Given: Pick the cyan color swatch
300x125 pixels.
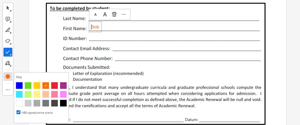Looking at the screenshot, I should coord(19,94).
